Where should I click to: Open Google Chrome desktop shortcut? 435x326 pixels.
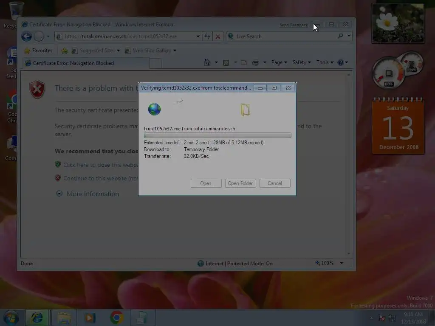pos(11,107)
